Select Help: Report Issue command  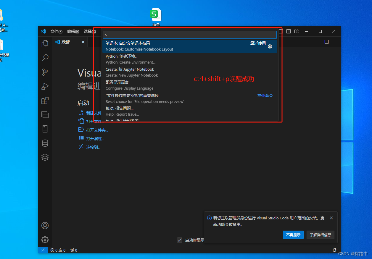(x=190, y=111)
